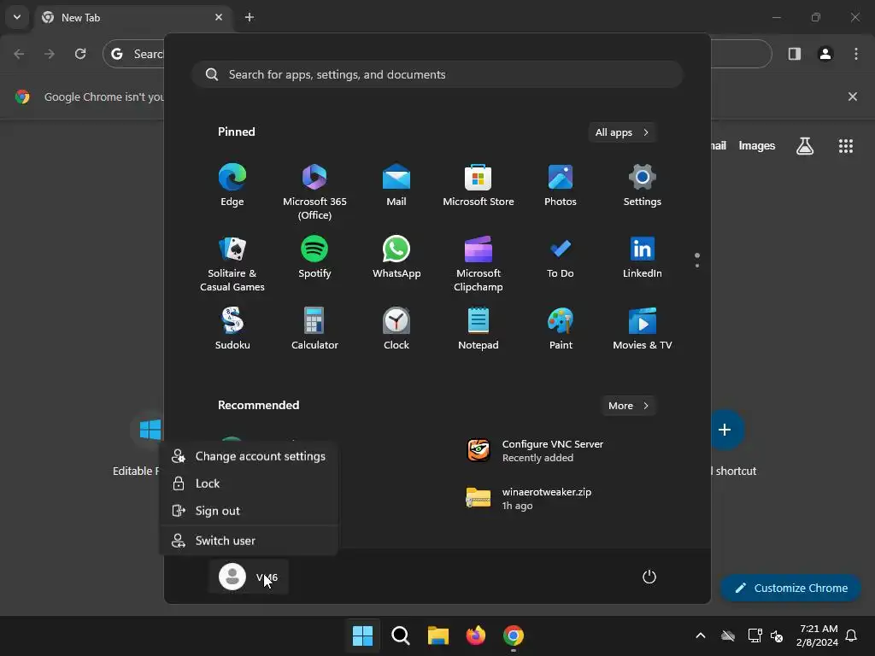Open the Sudoku game
875x656 pixels.
tap(232, 329)
